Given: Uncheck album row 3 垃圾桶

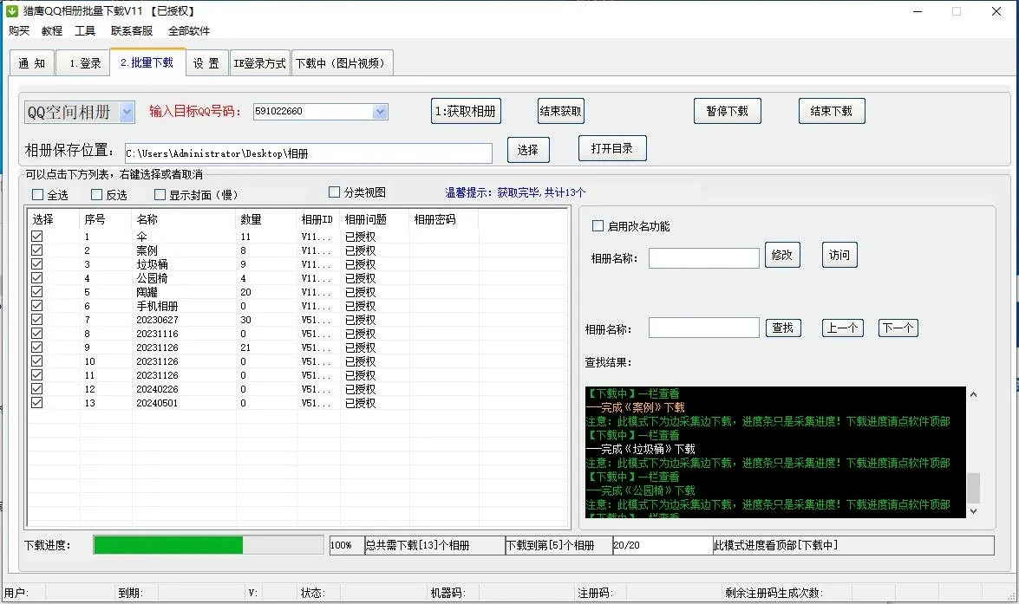Looking at the screenshot, I should pos(37,264).
